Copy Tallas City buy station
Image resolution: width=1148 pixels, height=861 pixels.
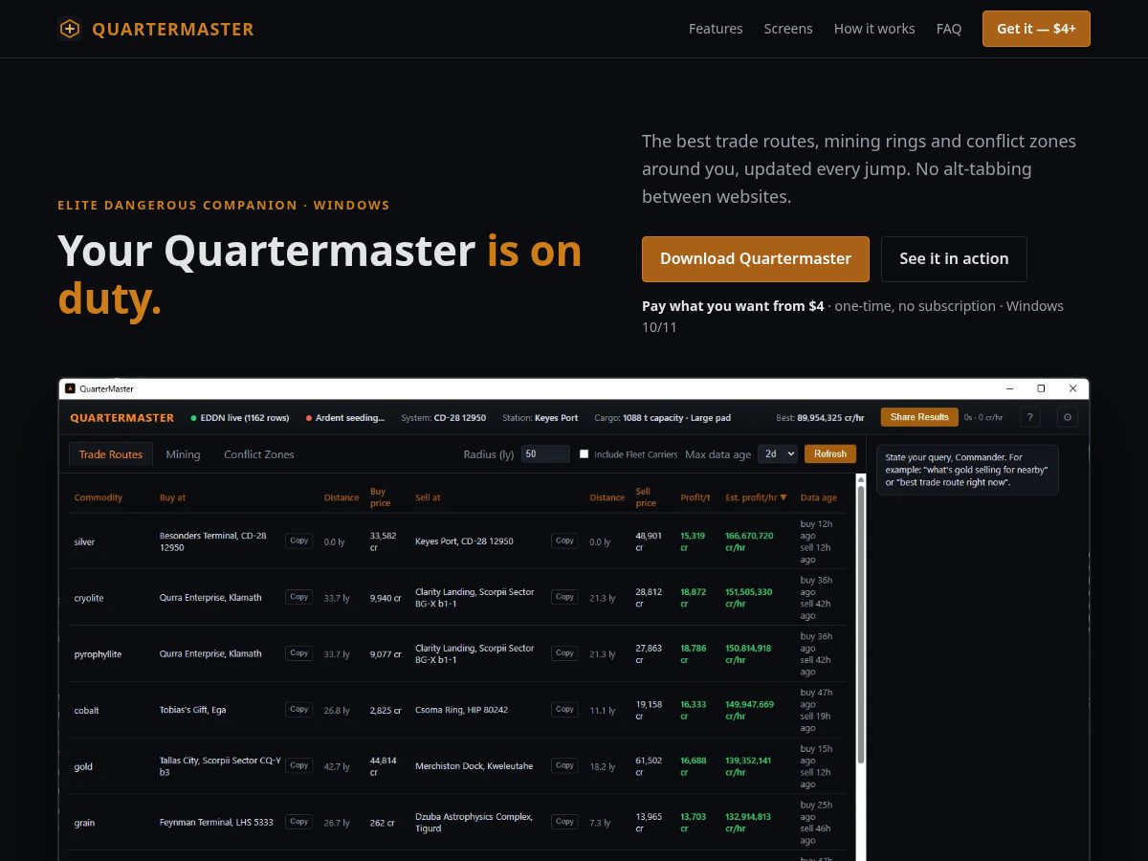tap(299, 765)
